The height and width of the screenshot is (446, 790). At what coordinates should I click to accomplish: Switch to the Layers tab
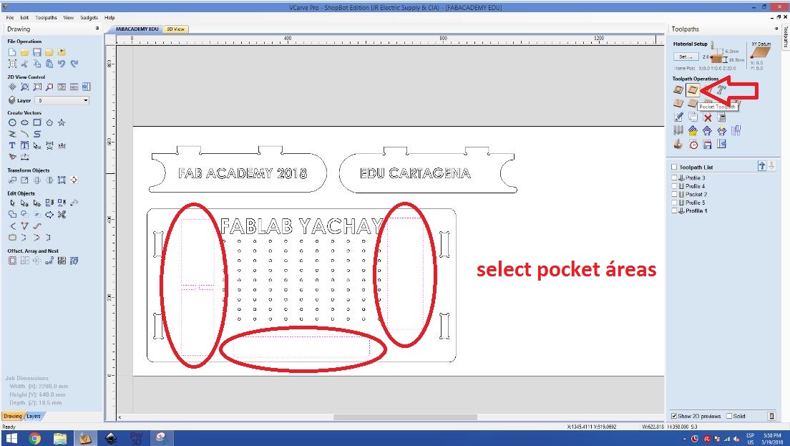click(34, 416)
